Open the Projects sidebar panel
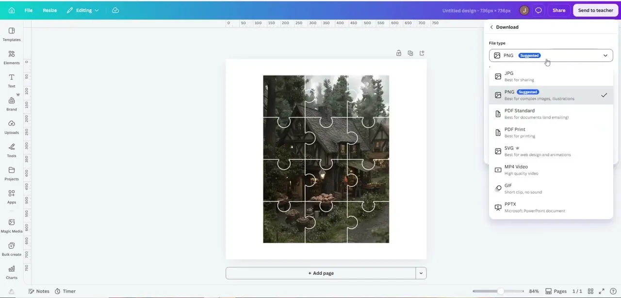The image size is (621, 298). (12, 174)
